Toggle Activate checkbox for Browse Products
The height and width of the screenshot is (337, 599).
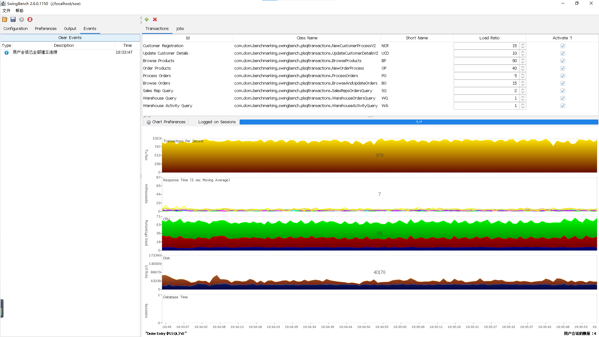[562, 61]
